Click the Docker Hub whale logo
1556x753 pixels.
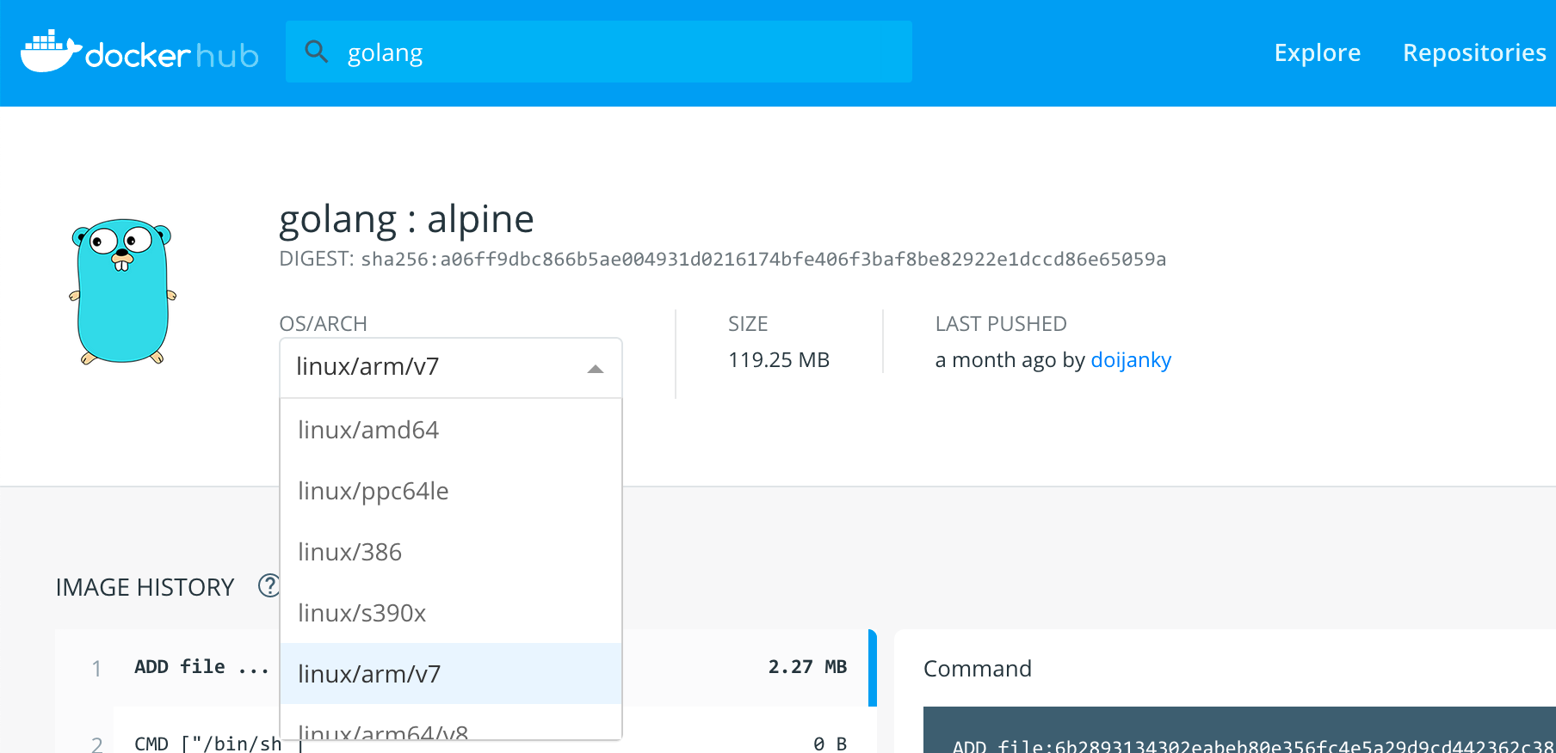pos(139,52)
